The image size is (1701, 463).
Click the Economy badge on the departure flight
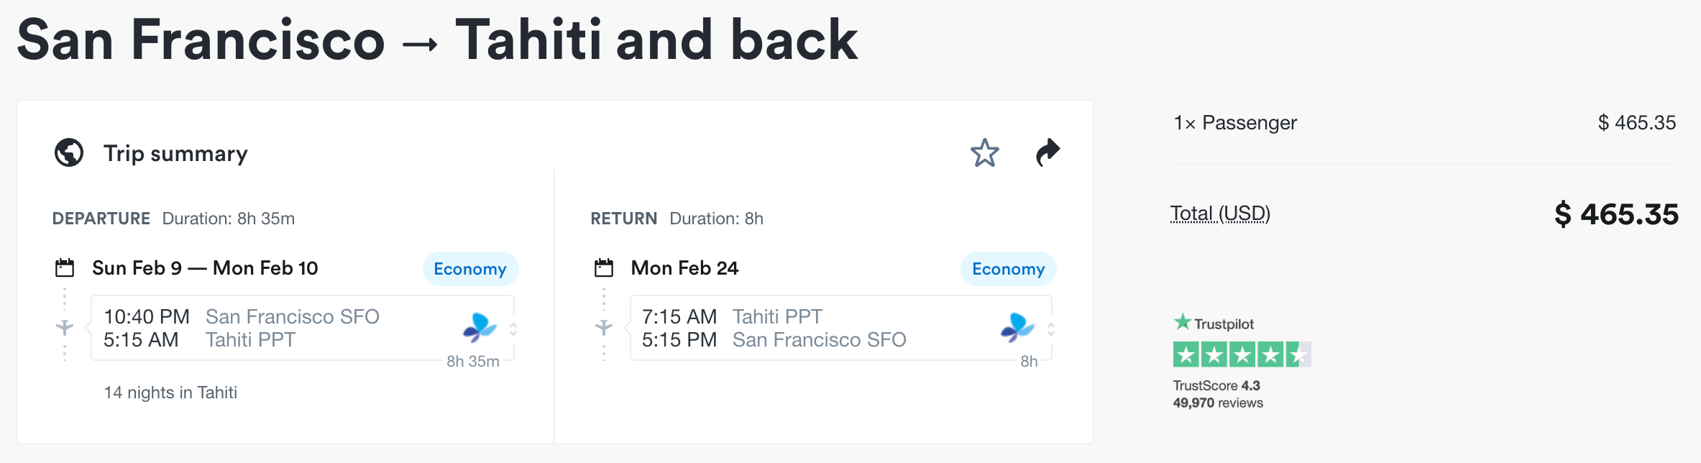470,269
